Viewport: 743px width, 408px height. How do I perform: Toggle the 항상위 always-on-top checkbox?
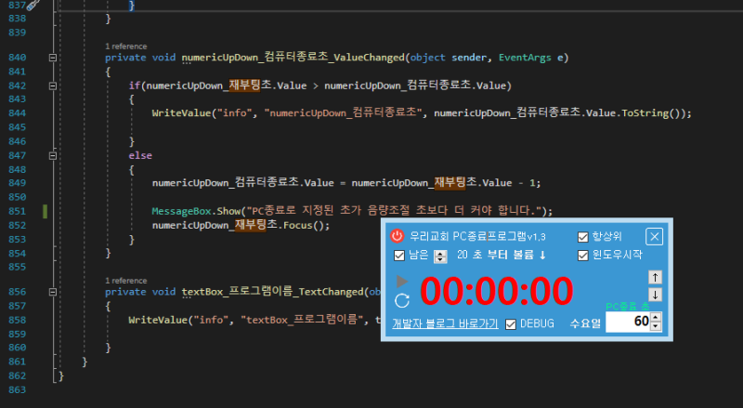tap(583, 237)
